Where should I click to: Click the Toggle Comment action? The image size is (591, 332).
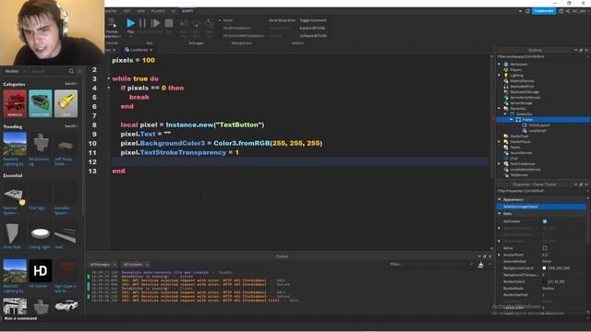[x=313, y=20]
